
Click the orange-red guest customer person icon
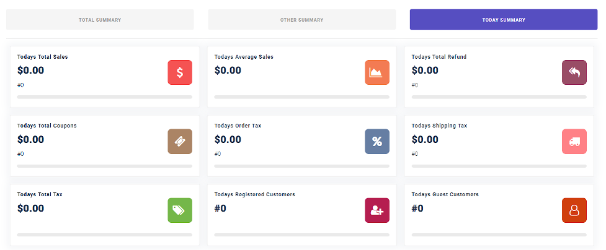[x=574, y=210]
